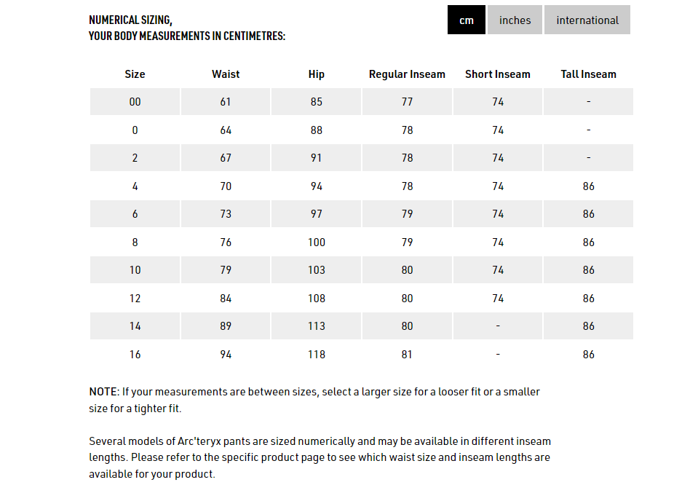The width and height of the screenshot is (690, 501).
Task: Select size 10 in the Size column
Action: click(135, 270)
